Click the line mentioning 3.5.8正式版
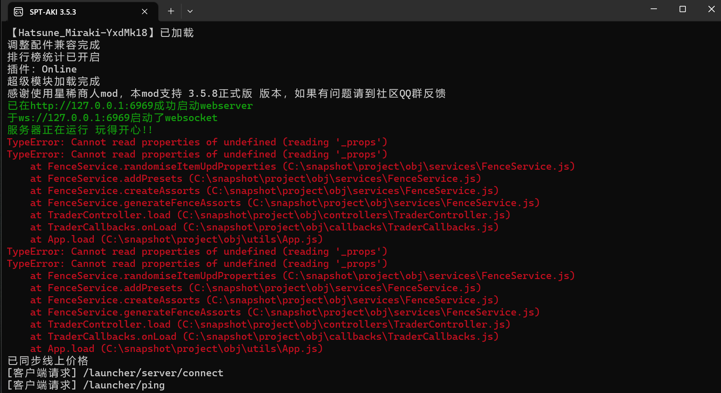Screen dimensions: 721x393 pyautogui.click(x=226, y=93)
